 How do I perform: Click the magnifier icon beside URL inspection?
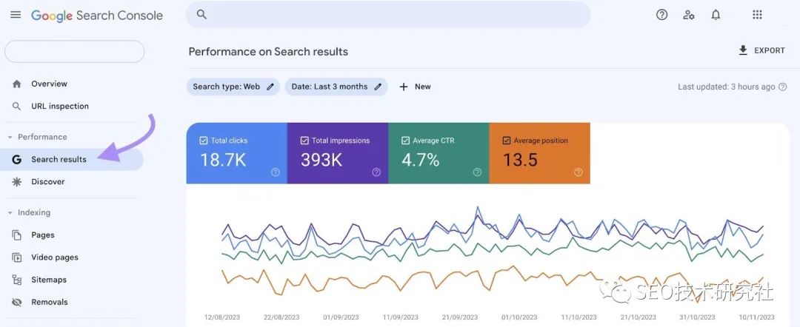[17, 106]
